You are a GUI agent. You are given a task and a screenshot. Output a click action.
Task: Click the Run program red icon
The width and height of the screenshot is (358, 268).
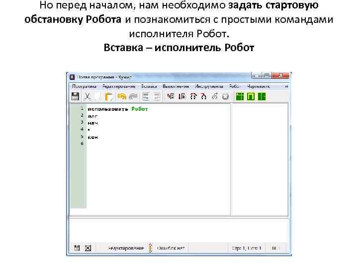click(x=171, y=96)
